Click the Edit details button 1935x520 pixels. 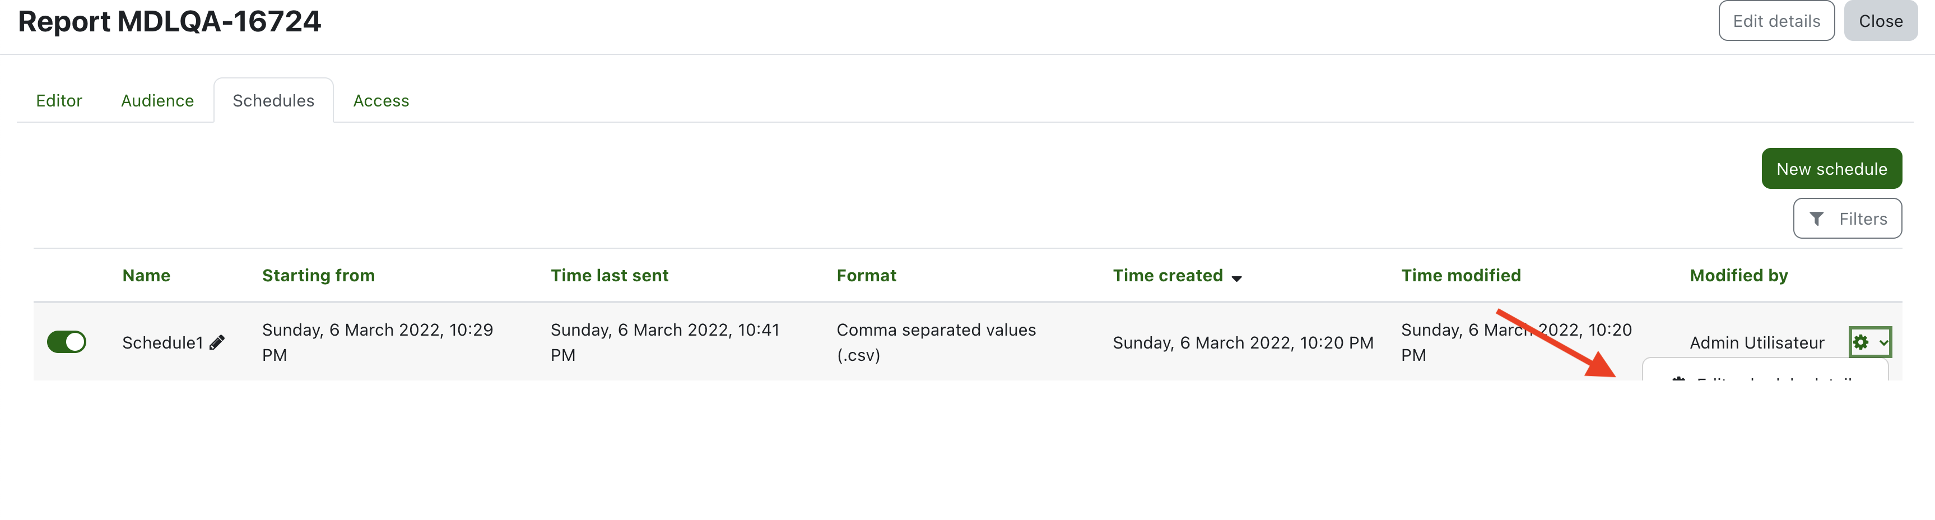[1776, 21]
